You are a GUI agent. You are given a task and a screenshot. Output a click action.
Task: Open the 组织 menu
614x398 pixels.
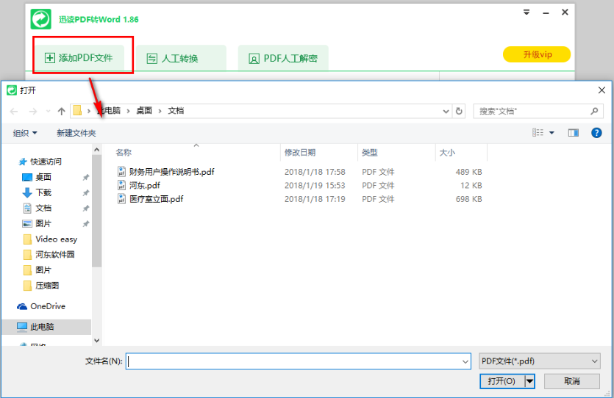25,133
